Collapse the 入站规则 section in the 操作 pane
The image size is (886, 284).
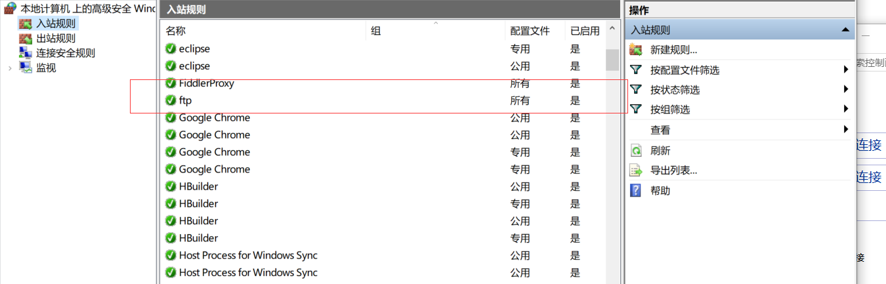(845, 30)
